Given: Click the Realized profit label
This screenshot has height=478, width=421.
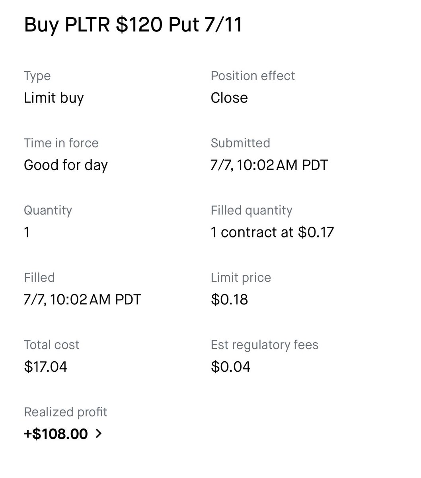Looking at the screenshot, I should click(x=66, y=412).
